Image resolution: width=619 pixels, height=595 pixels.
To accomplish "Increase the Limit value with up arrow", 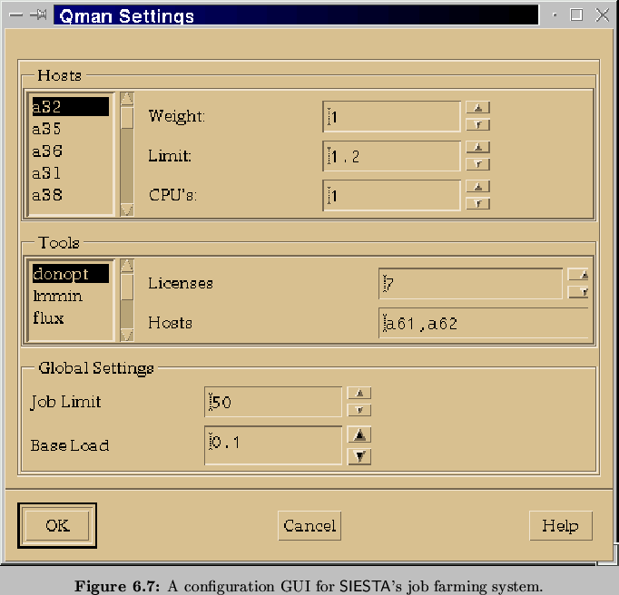I will click(x=478, y=147).
